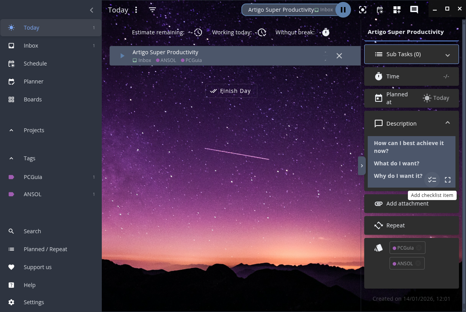Collapse the left sidebar navigation

(92, 10)
